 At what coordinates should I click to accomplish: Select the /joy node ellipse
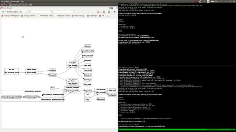point(88,99)
